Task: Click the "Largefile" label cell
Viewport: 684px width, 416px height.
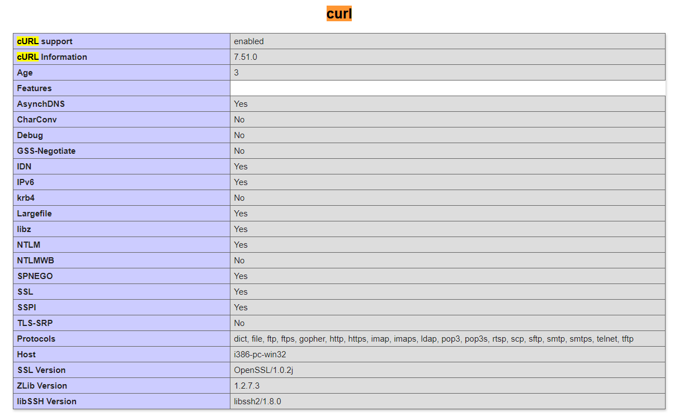Action: 121,214
